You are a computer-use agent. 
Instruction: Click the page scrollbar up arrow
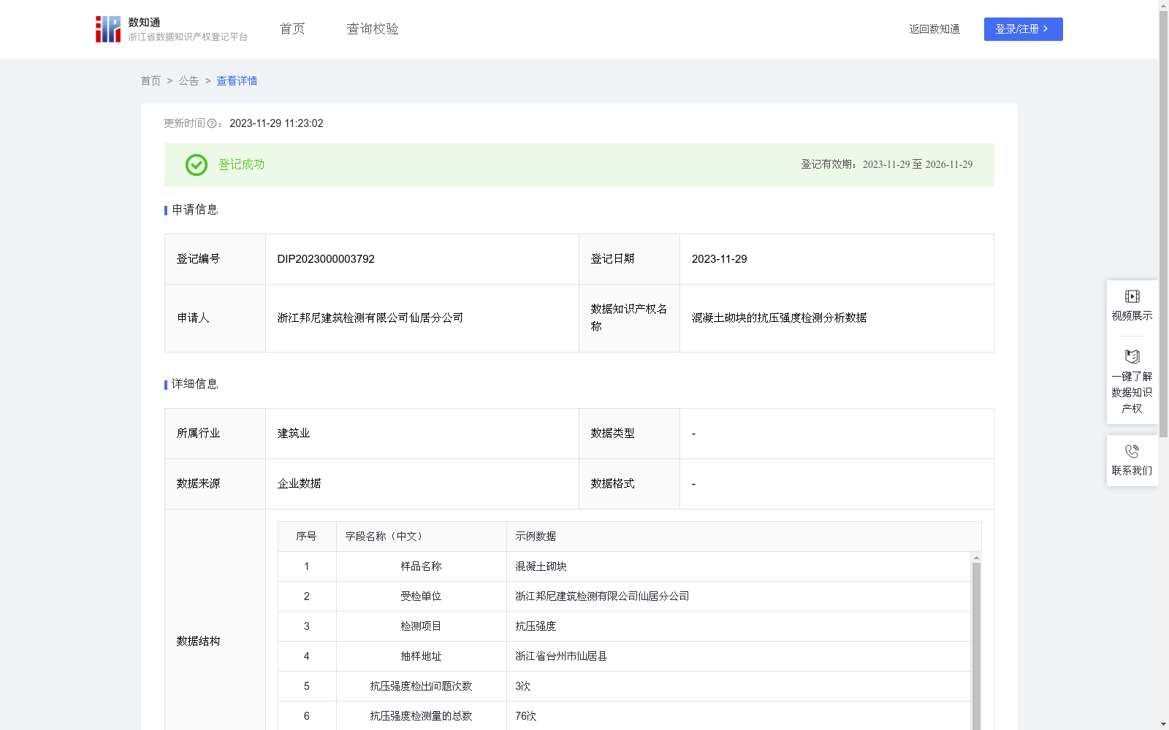coord(1163,5)
